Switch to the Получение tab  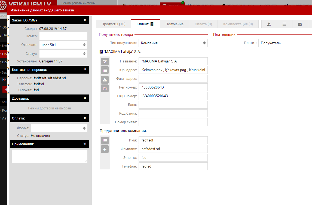click(x=175, y=24)
